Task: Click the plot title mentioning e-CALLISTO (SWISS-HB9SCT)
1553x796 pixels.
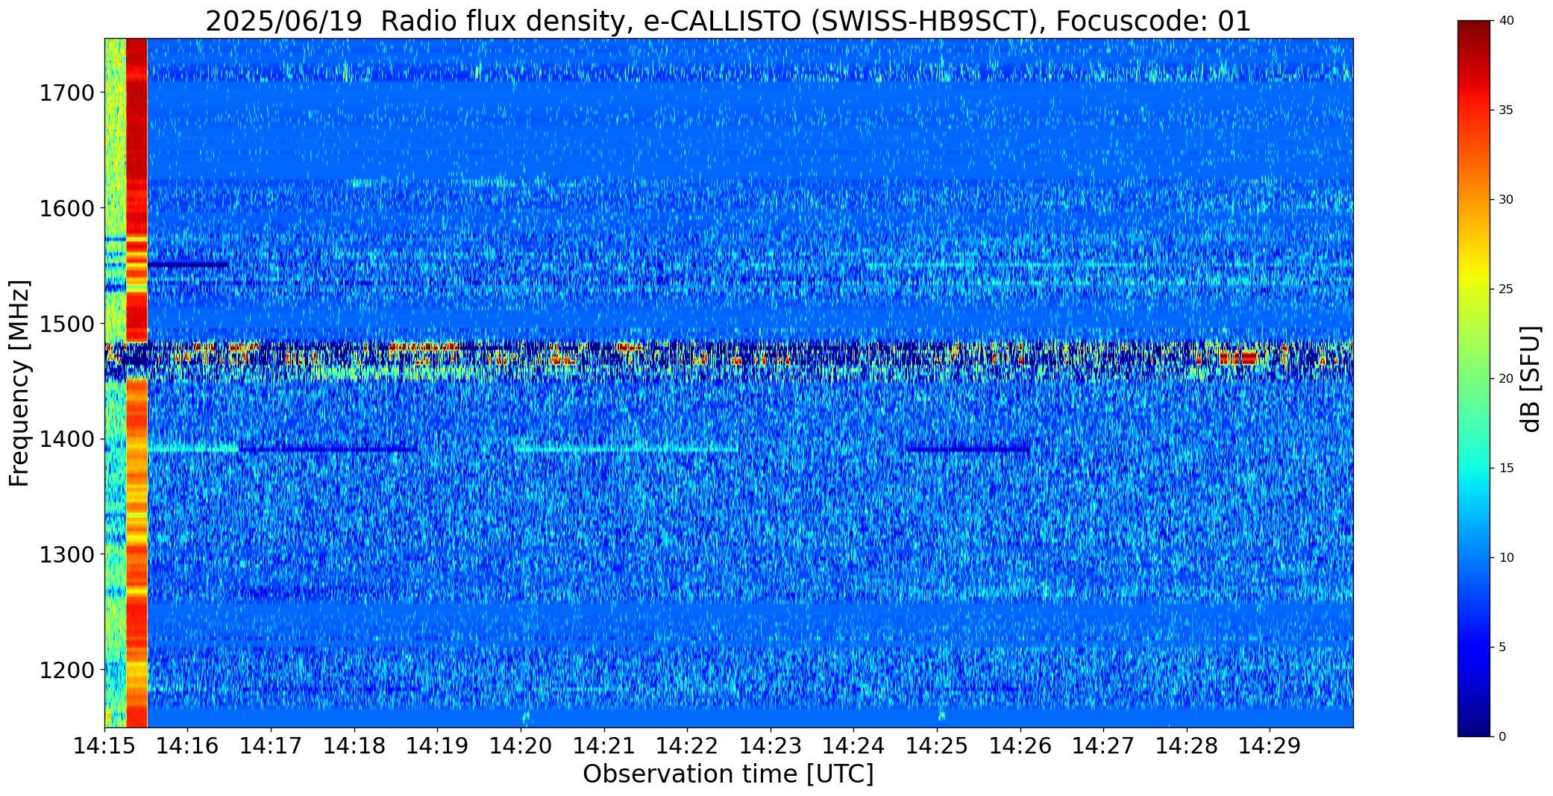Action: coord(728,21)
